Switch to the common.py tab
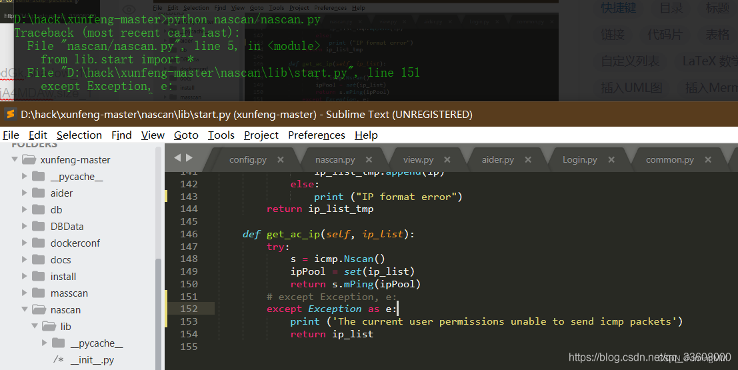The image size is (738, 370). coord(670,159)
